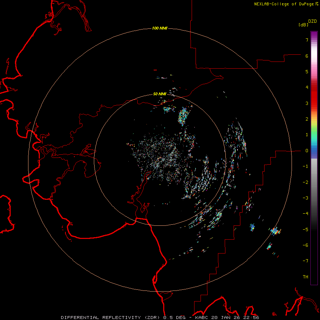This screenshot has height=320, width=320.
Task: Click the '[dB]' units label
Action: pyautogui.click(x=304, y=25)
